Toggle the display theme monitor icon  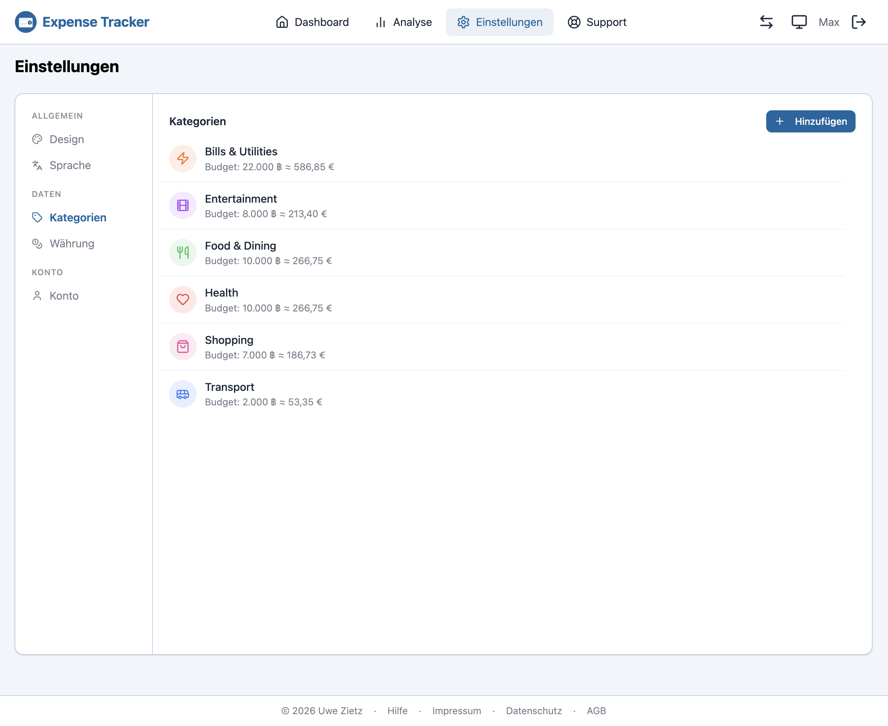[x=799, y=22]
